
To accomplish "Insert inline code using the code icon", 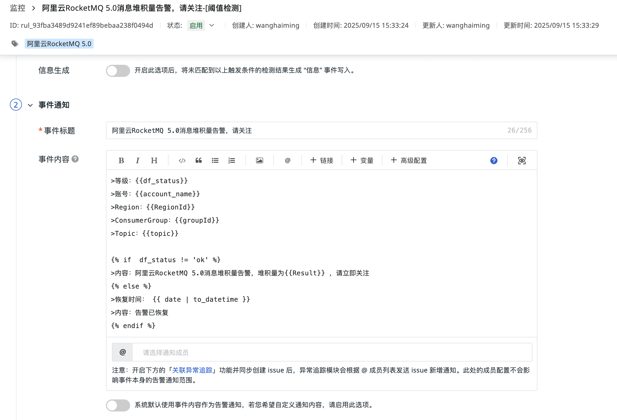I will [x=182, y=161].
